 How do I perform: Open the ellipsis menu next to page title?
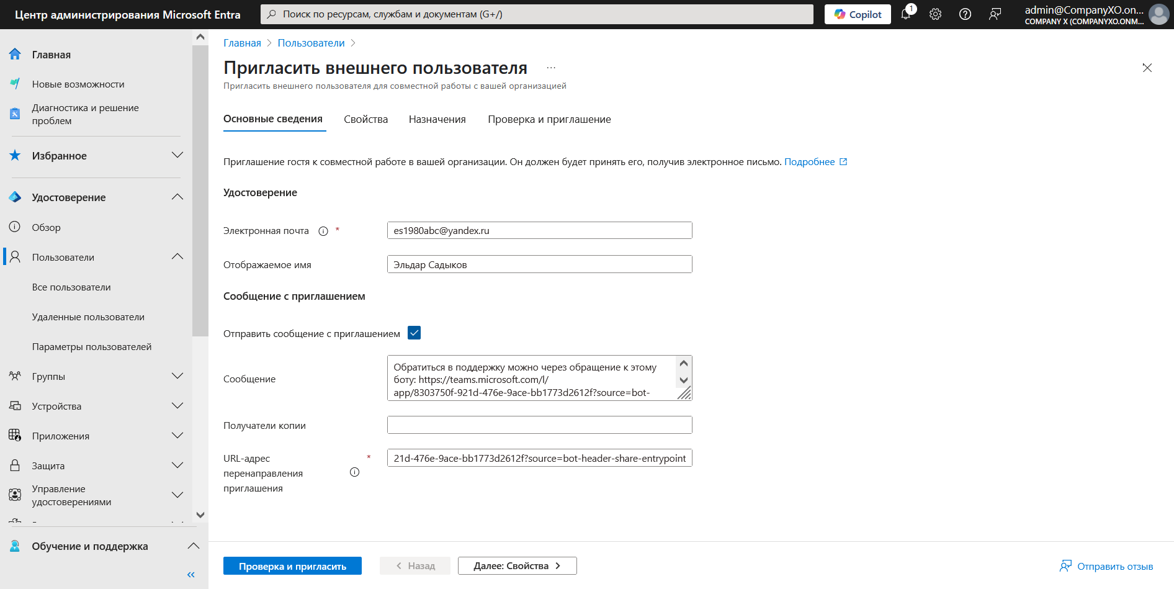[551, 68]
